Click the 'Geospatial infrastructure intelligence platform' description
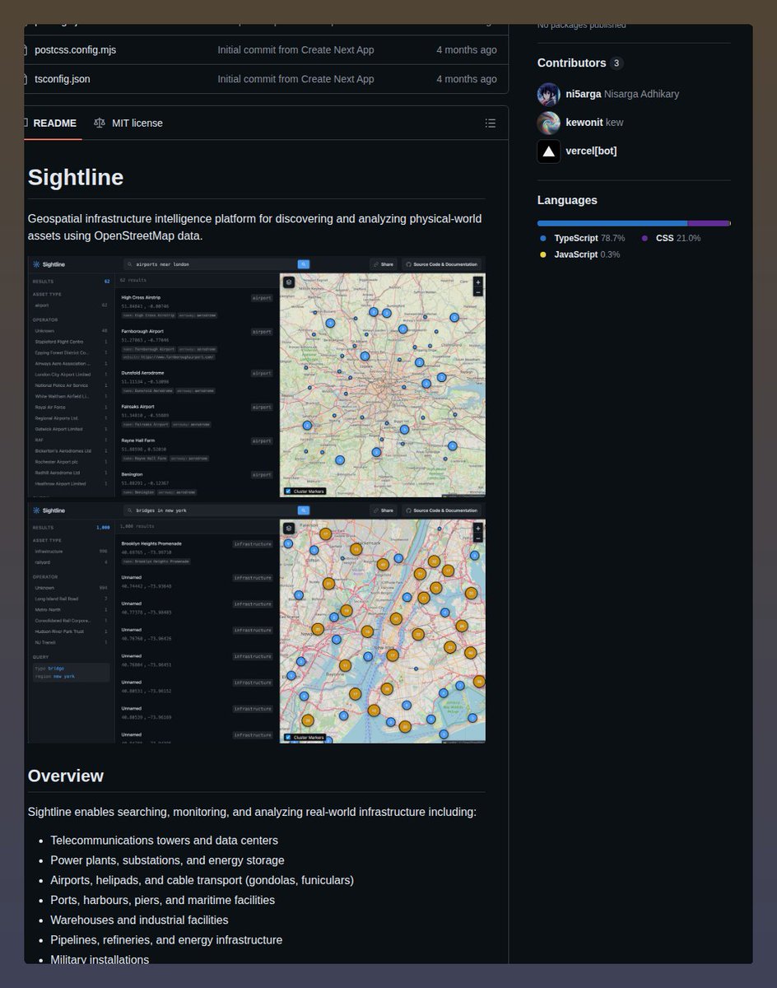Image resolution: width=777 pixels, height=988 pixels. (255, 227)
